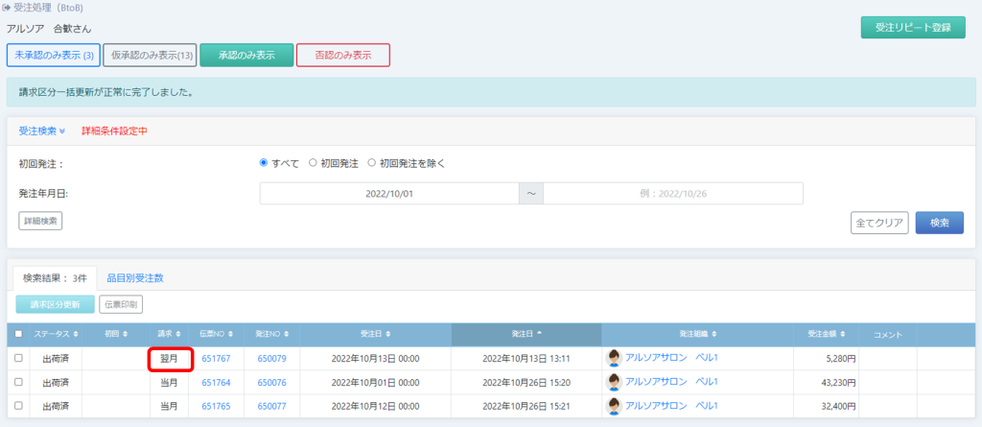The height and width of the screenshot is (427, 982).
Task: Select the 初回発注を除く radio option
Action: pos(372,163)
